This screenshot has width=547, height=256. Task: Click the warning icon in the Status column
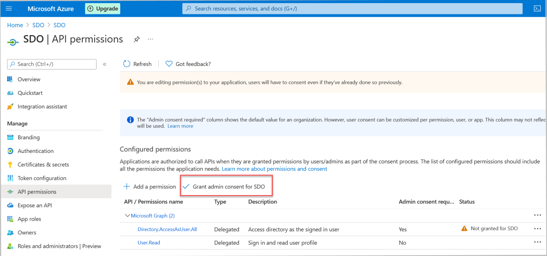click(464, 229)
